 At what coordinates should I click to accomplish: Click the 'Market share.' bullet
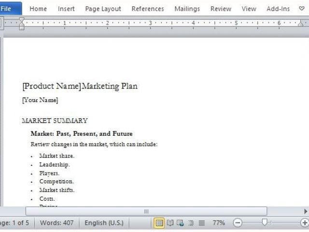coord(57,156)
